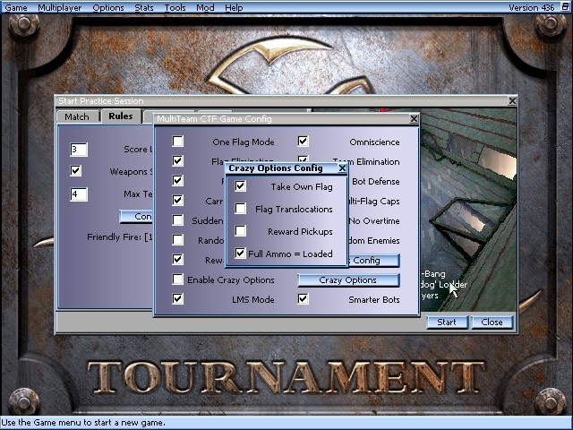Open the Mod menu
573x430 pixels.
(x=205, y=7)
